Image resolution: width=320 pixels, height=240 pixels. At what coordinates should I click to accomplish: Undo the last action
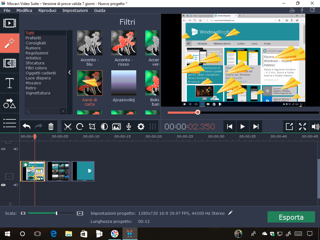(27, 127)
